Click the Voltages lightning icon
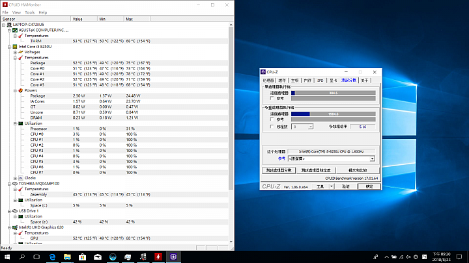 [21, 52]
